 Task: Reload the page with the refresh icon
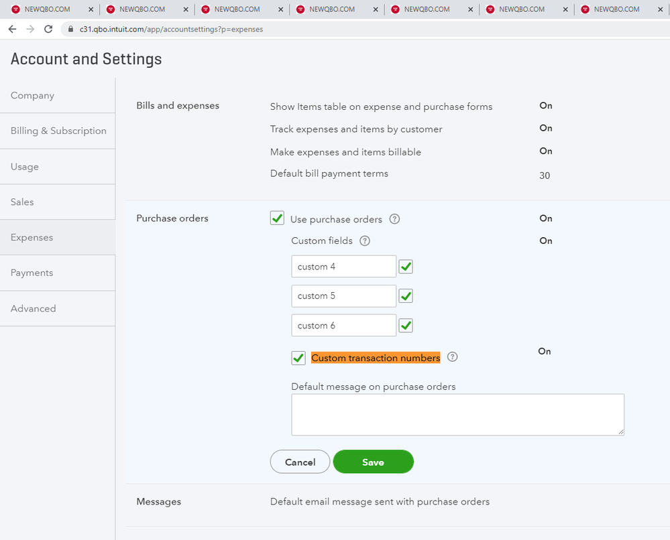click(48, 29)
